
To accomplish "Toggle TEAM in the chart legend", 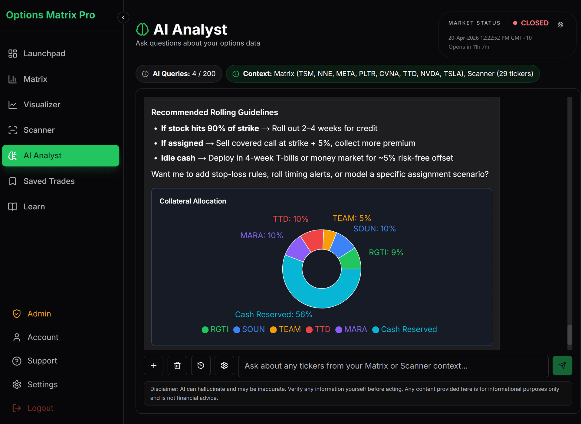I will tap(285, 329).
